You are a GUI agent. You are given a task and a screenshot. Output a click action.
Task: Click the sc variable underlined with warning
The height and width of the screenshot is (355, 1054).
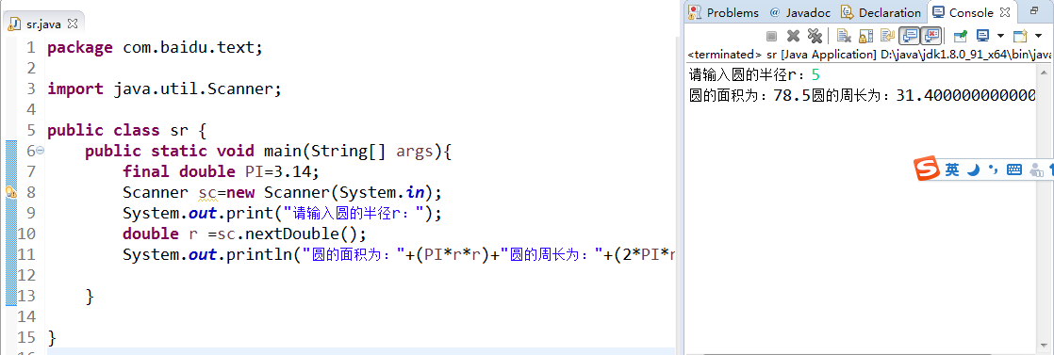(x=207, y=193)
